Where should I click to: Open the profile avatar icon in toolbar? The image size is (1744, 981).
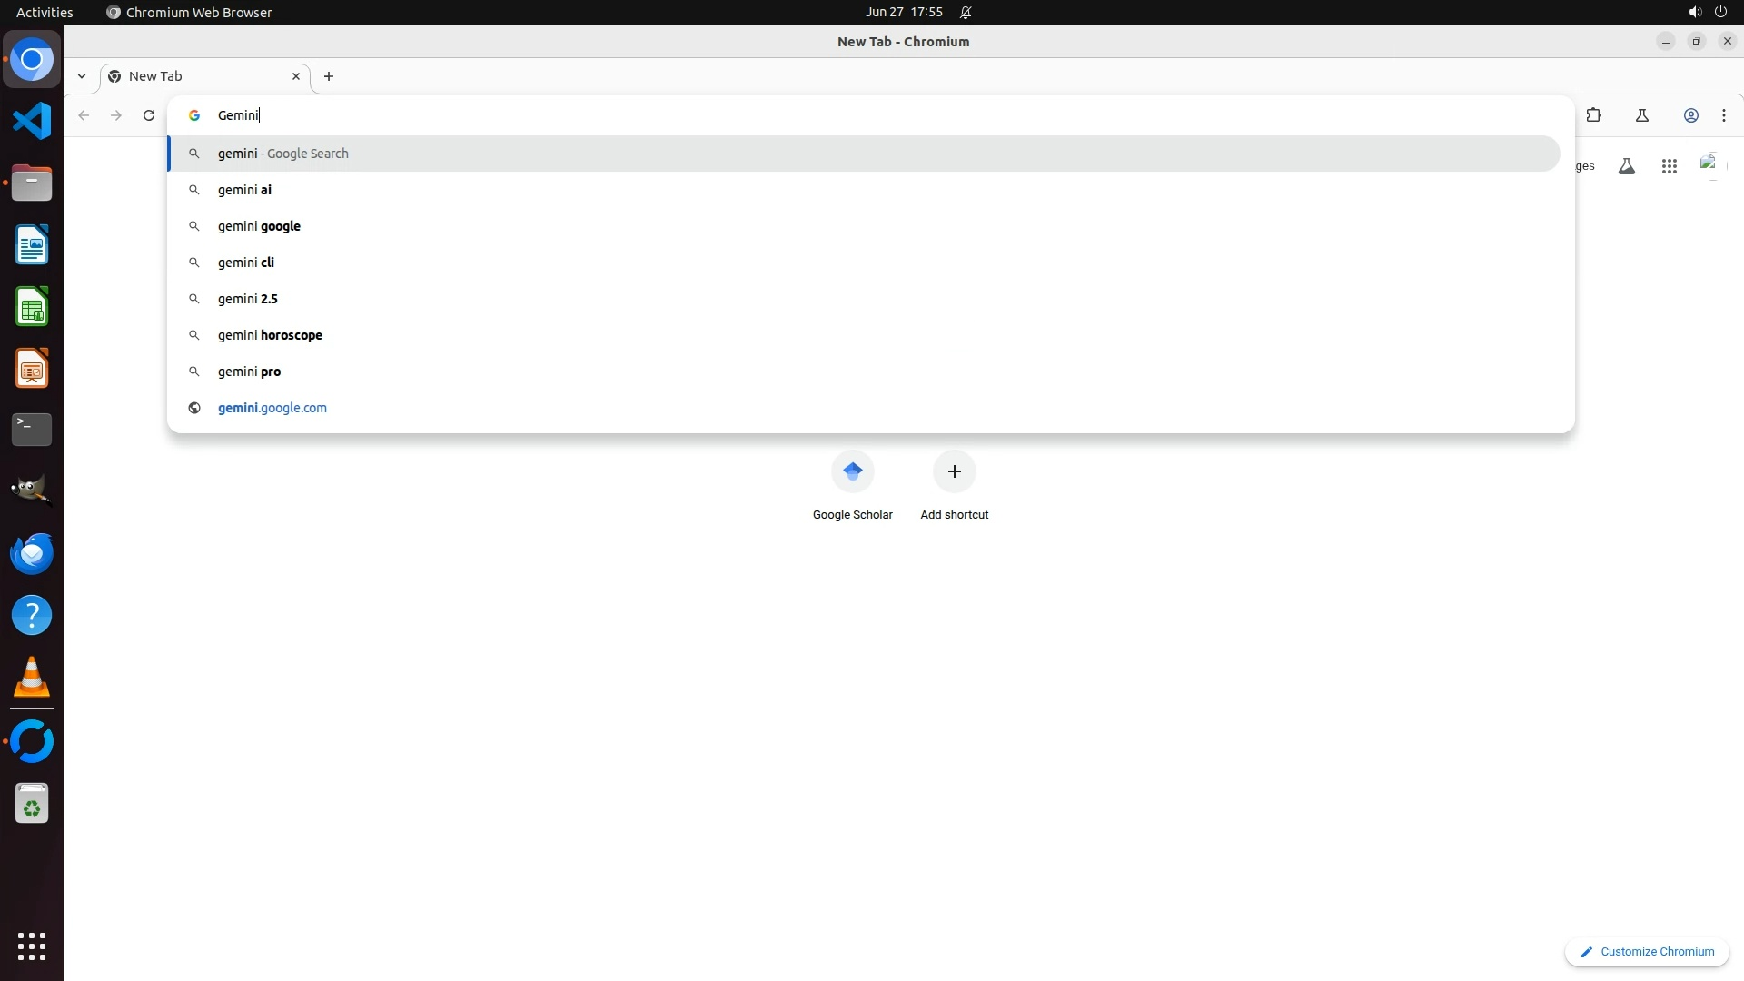click(x=1690, y=115)
